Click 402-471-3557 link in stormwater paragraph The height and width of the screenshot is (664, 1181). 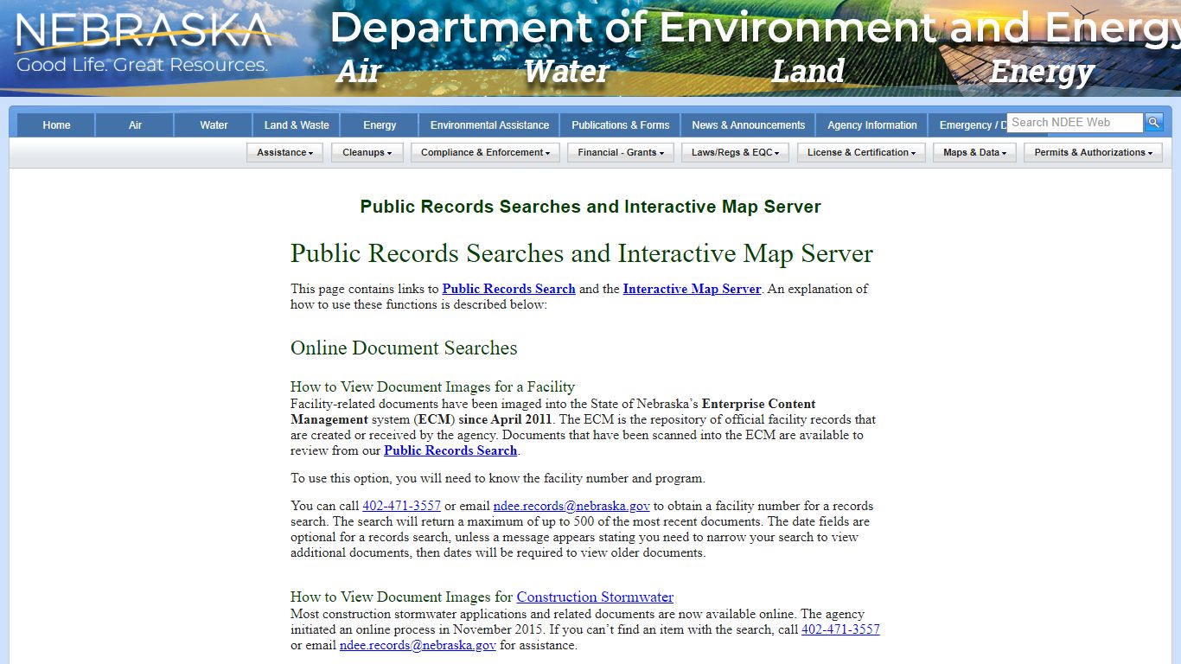point(840,629)
